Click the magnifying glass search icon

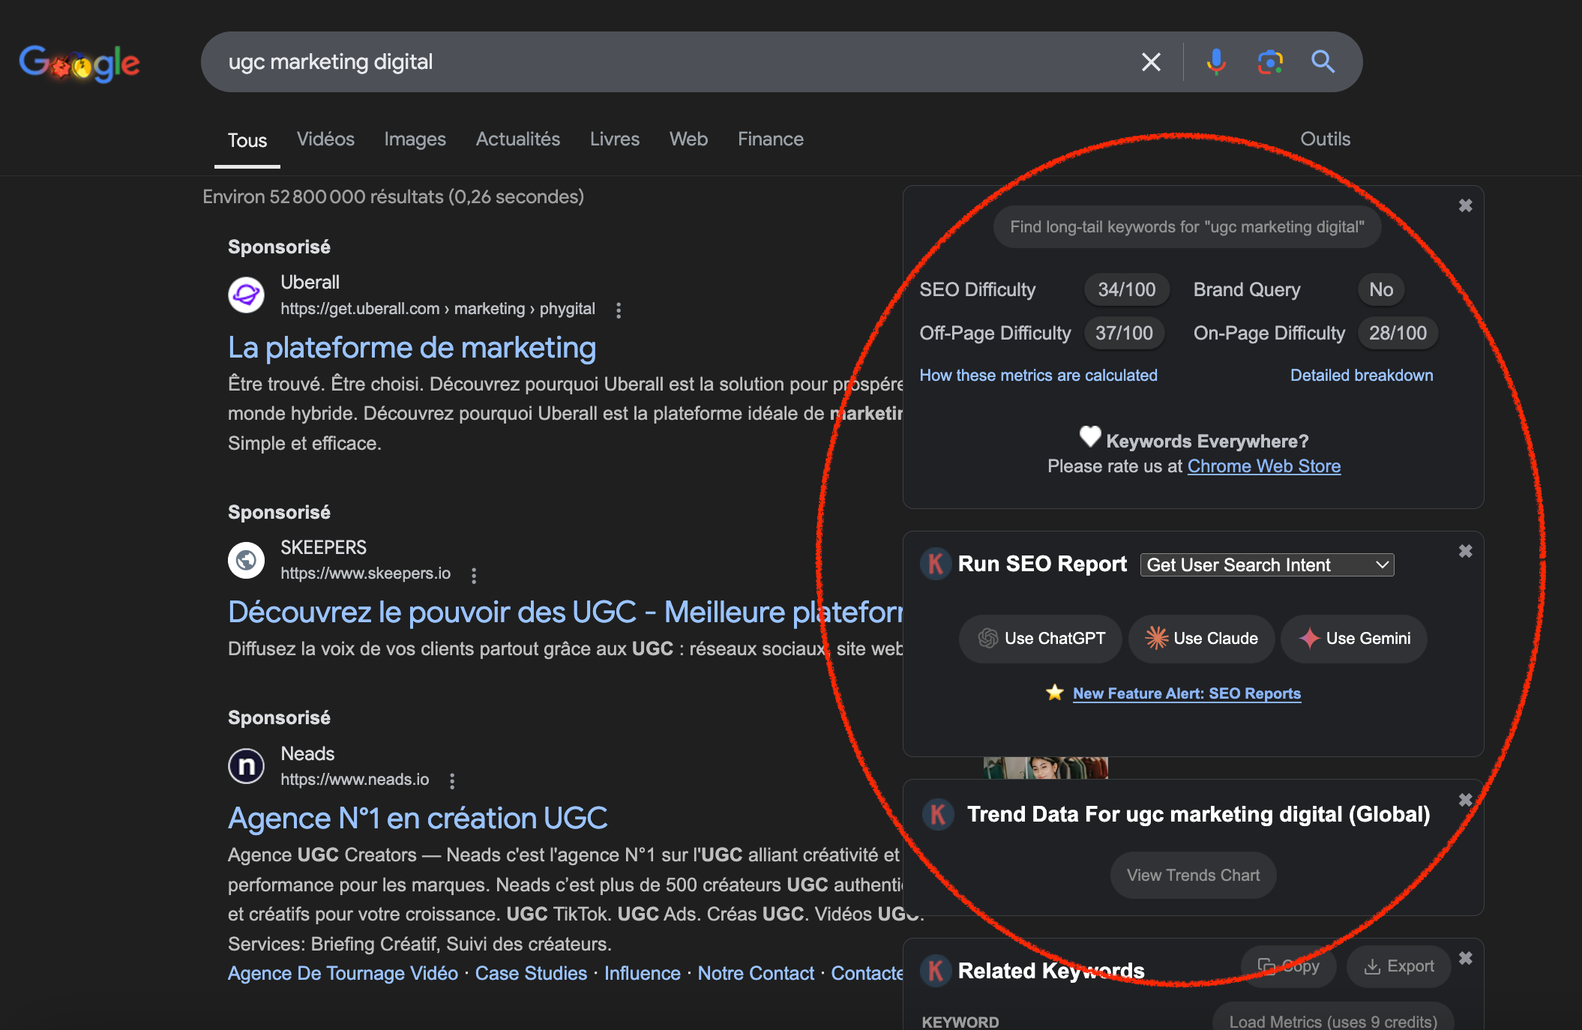pyautogui.click(x=1323, y=61)
